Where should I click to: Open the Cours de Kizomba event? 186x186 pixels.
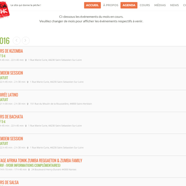[x=11, y=51]
